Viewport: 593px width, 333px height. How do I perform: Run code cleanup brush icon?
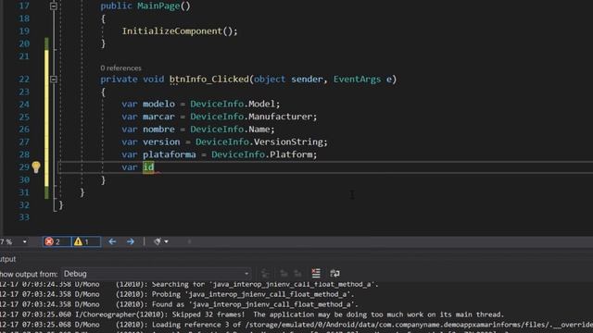pos(158,241)
